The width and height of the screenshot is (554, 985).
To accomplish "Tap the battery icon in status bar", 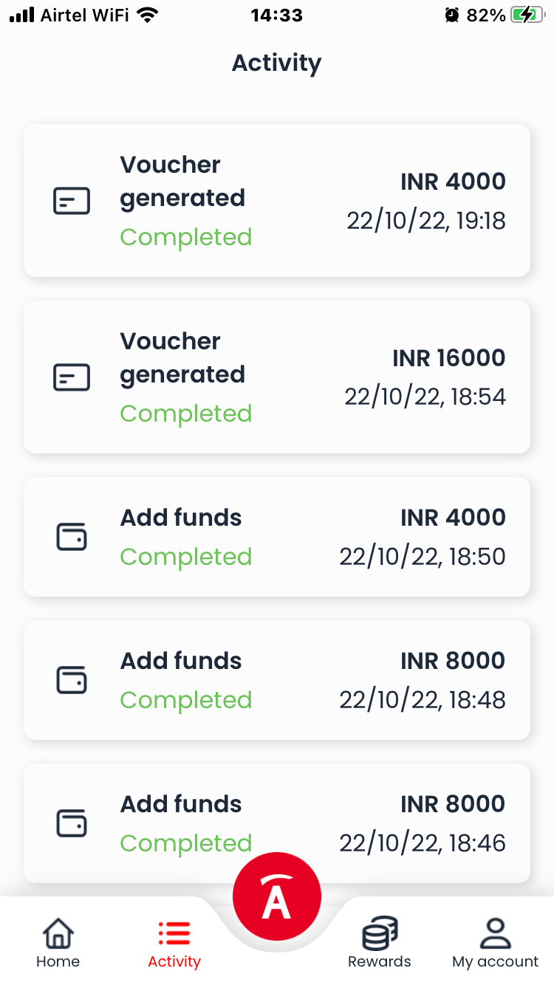I will click(527, 15).
